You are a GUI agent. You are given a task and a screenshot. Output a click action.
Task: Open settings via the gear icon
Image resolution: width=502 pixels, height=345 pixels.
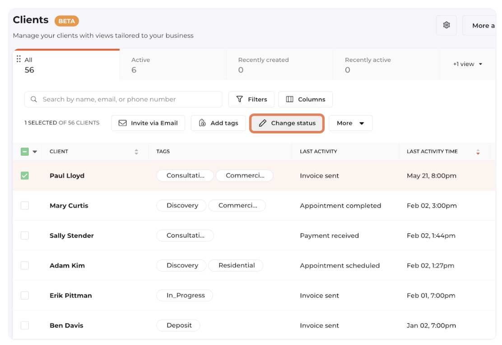click(x=446, y=25)
